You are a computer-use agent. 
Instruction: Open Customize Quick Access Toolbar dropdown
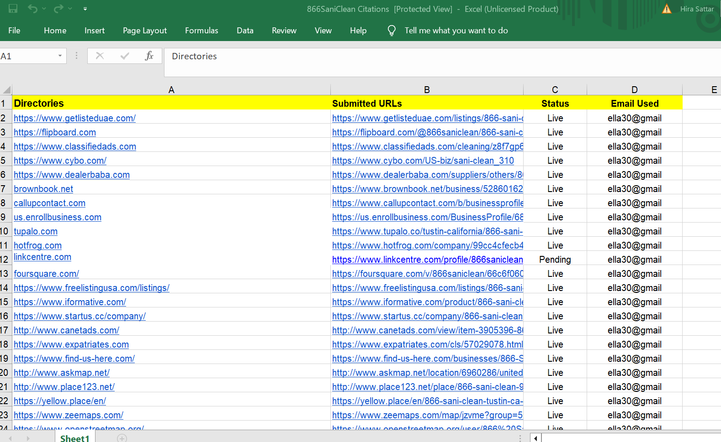click(x=85, y=9)
